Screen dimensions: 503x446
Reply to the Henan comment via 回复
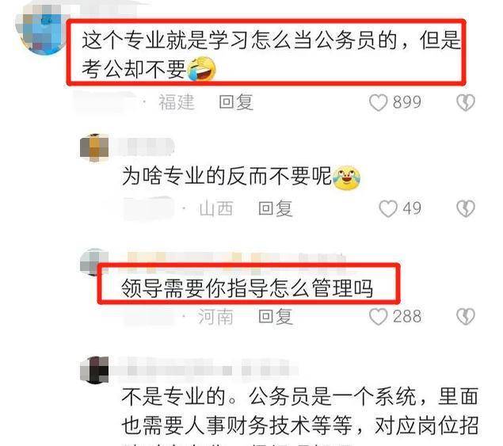tap(276, 316)
